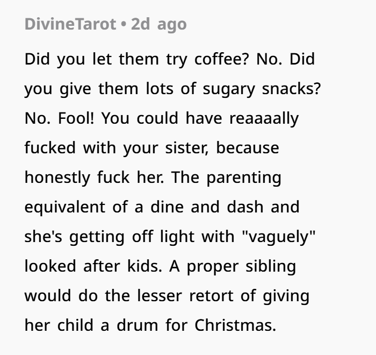Click the "2d ago" comment timestamp
Screen dimensions: 376x355
pos(158,24)
